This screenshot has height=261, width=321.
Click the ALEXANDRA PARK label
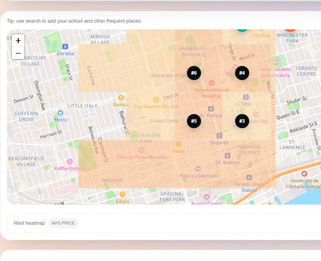click(x=146, y=138)
